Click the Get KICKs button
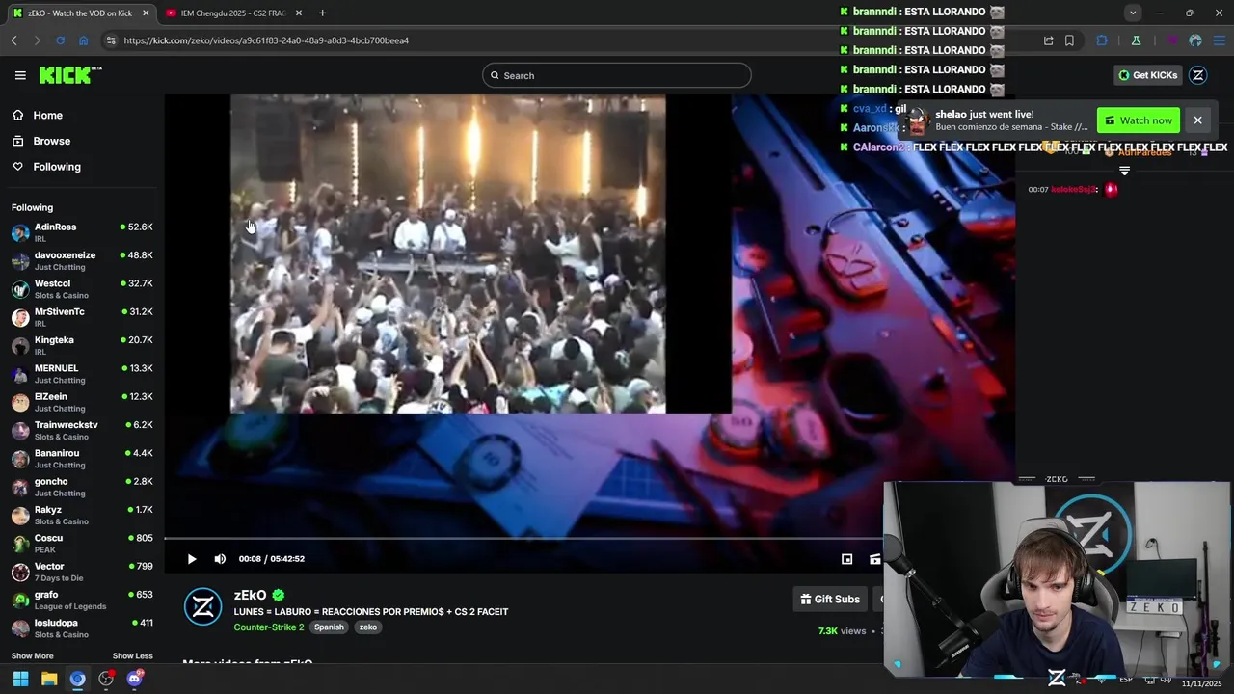1234x694 pixels. (1147, 75)
